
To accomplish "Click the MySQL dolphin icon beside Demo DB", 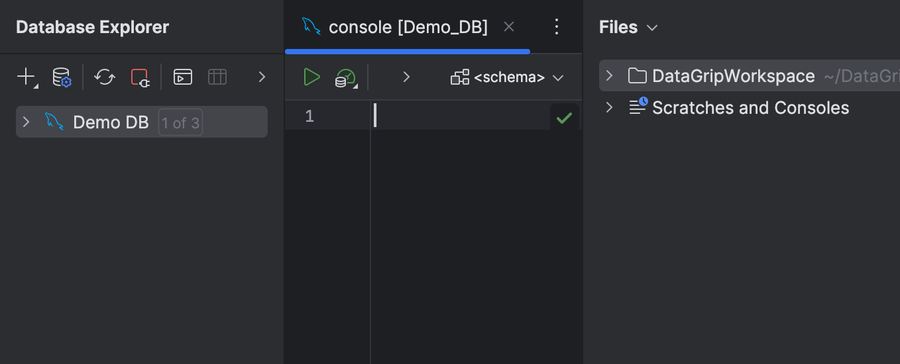I will click(54, 122).
